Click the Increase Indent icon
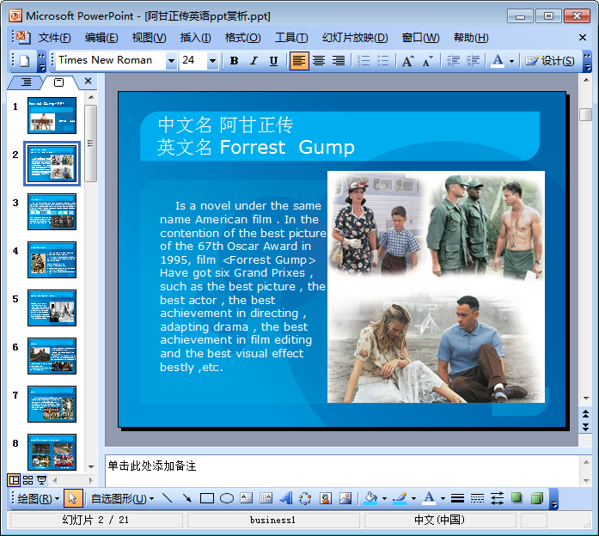 [x=473, y=61]
